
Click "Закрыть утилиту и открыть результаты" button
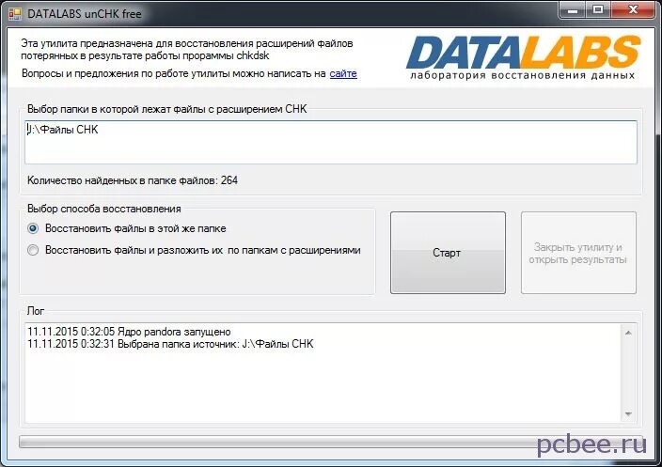578,253
